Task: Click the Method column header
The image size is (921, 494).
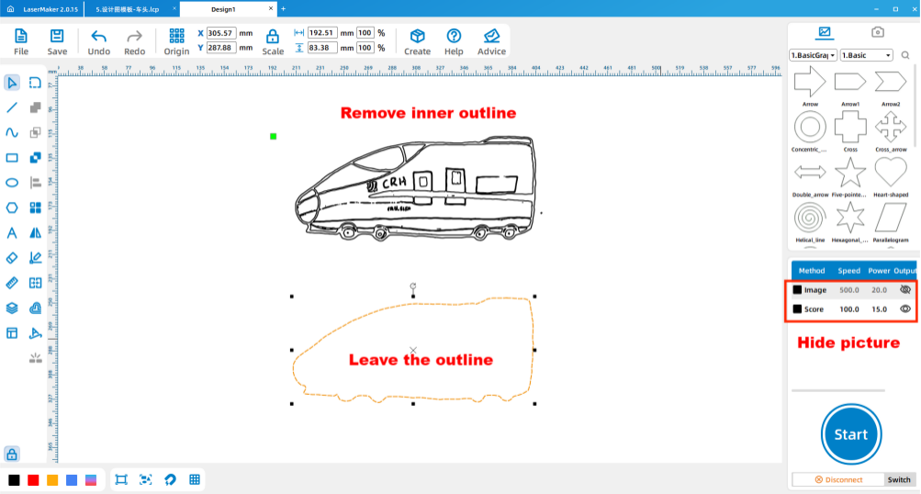Action: coord(812,271)
